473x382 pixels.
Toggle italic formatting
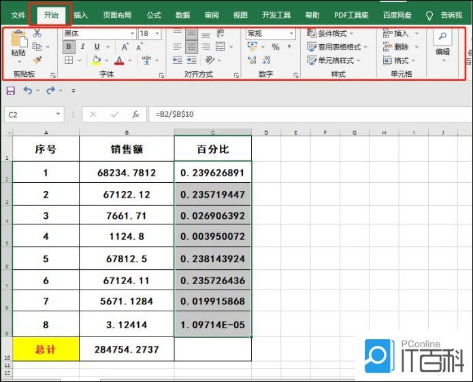(x=82, y=47)
